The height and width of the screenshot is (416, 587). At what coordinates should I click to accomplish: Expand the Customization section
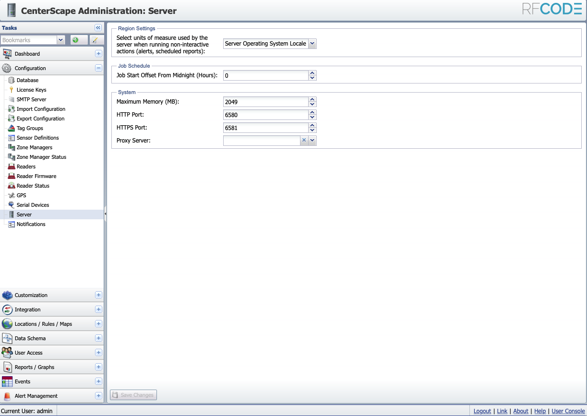click(98, 295)
